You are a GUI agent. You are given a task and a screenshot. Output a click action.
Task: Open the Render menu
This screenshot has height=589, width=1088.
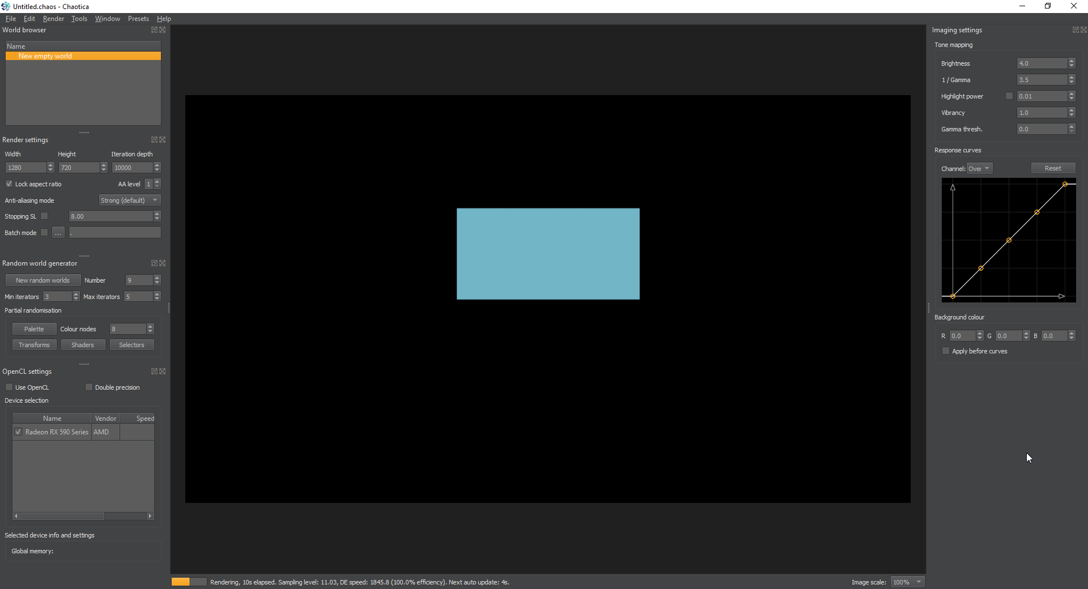[53, 19]
